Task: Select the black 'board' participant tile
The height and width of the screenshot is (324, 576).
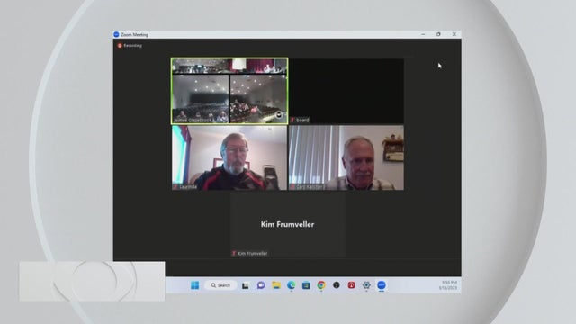Action: coord(346,91)
